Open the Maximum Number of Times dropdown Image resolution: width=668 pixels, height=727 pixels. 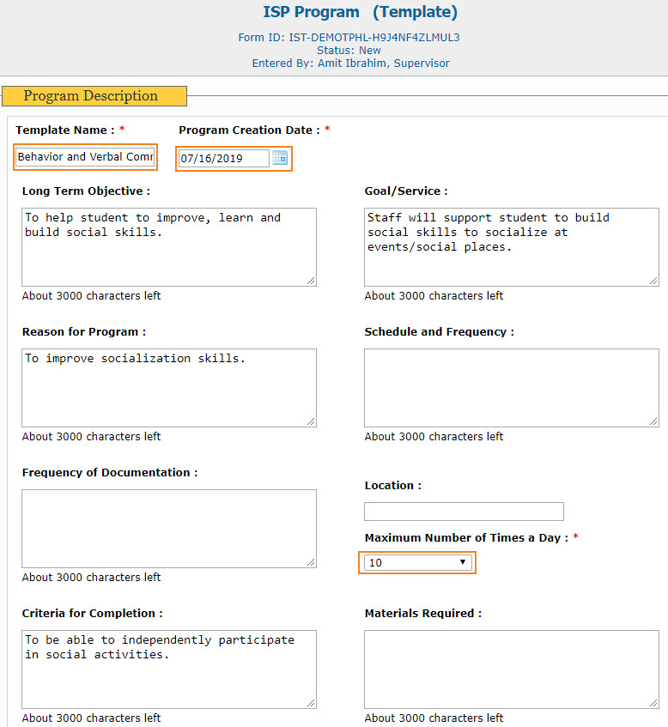pyautogui.click(x=417, y=562)
